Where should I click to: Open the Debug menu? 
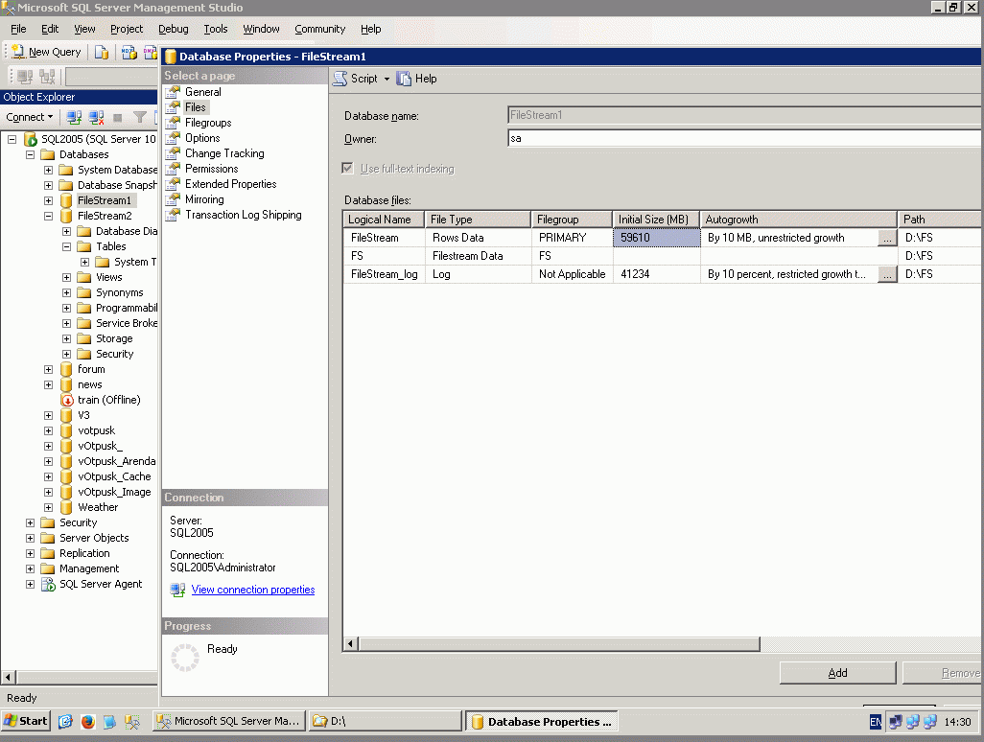[174, 29]
